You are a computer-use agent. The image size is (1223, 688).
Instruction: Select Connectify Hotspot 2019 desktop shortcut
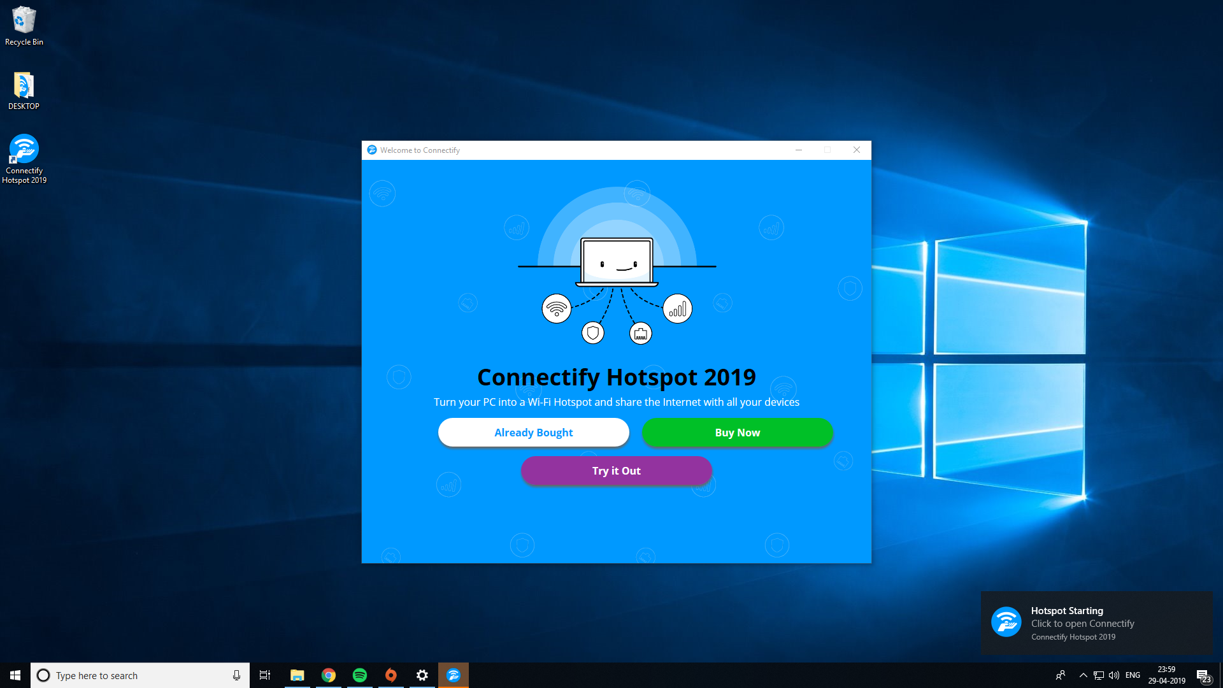point(24,159)
